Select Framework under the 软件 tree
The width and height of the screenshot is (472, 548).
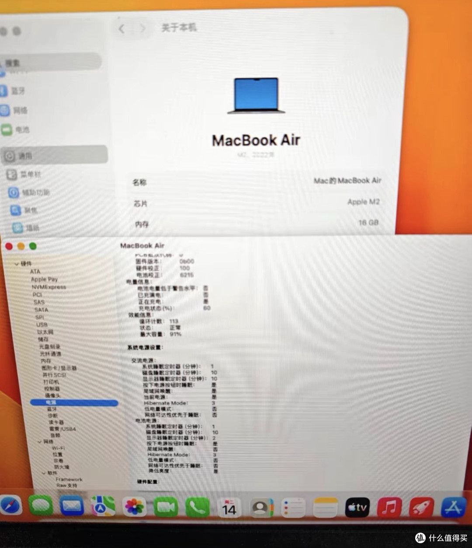[69, 479]
